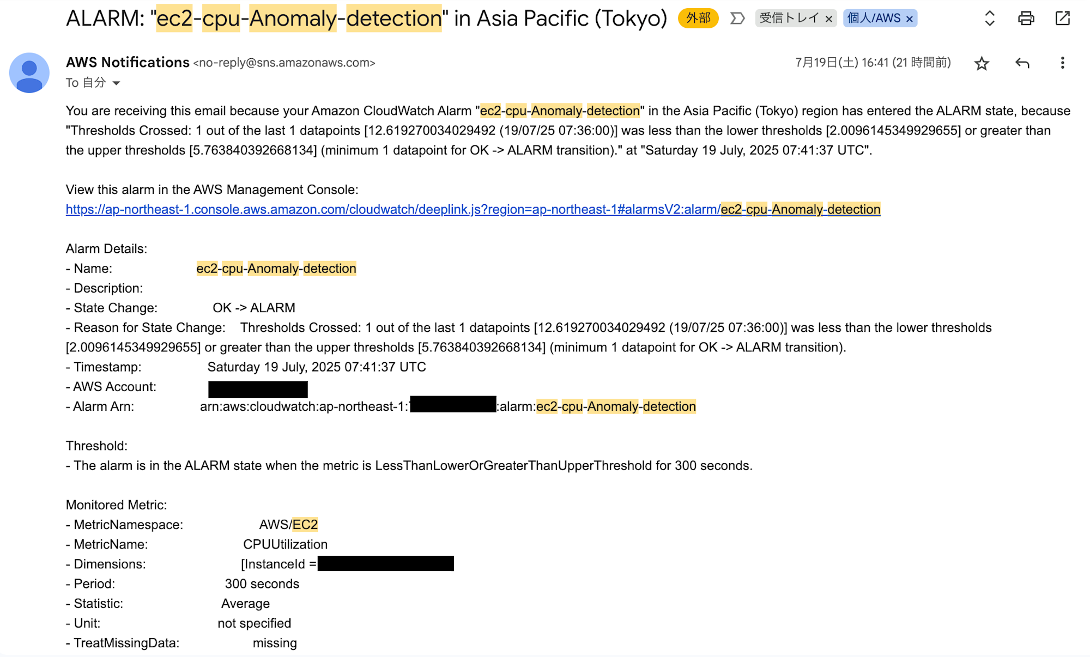Open the 受信トレイ label
1090x657 pixels.
pos(789,19)
